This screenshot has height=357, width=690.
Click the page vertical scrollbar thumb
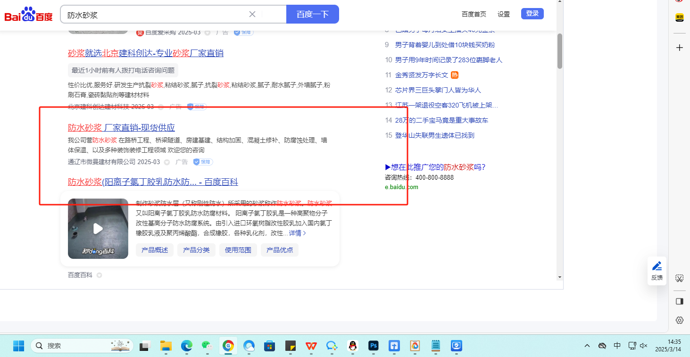(560, 51)
